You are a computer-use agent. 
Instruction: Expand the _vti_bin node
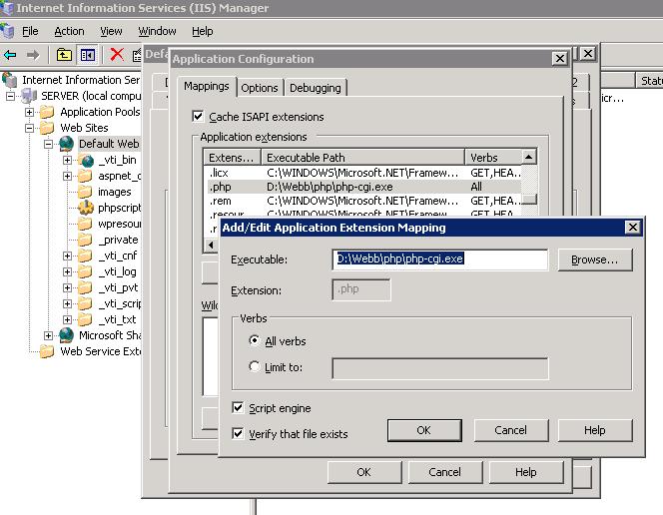pyautogui.click(x=67, y=160)
